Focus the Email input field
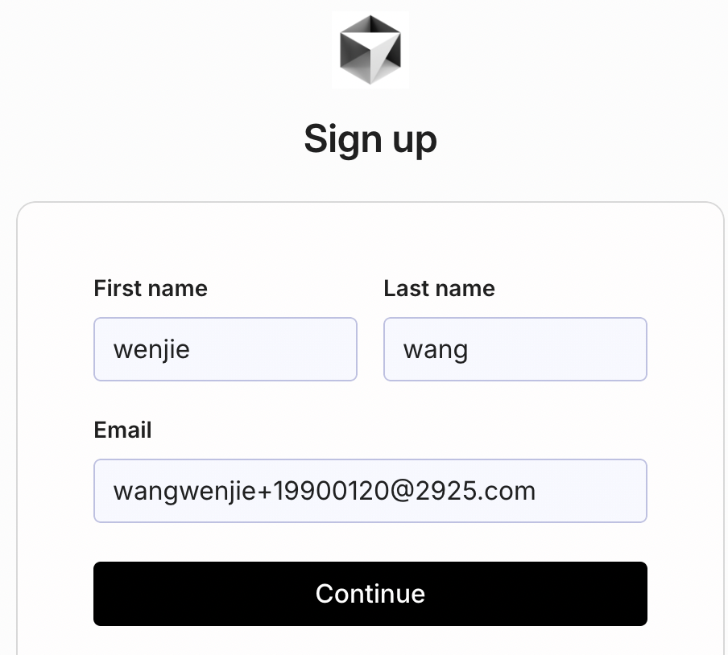Image resolution: width=728 pixels, height=655 pixels. pos(370,491)
